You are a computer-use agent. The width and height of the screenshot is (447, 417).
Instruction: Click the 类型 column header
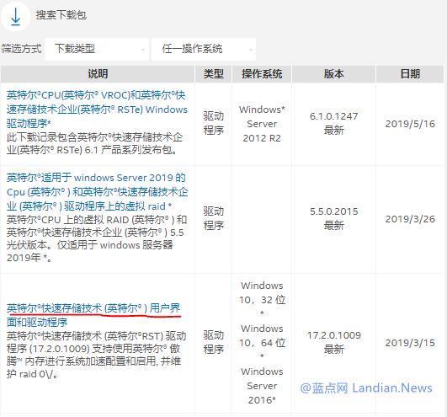213,74
